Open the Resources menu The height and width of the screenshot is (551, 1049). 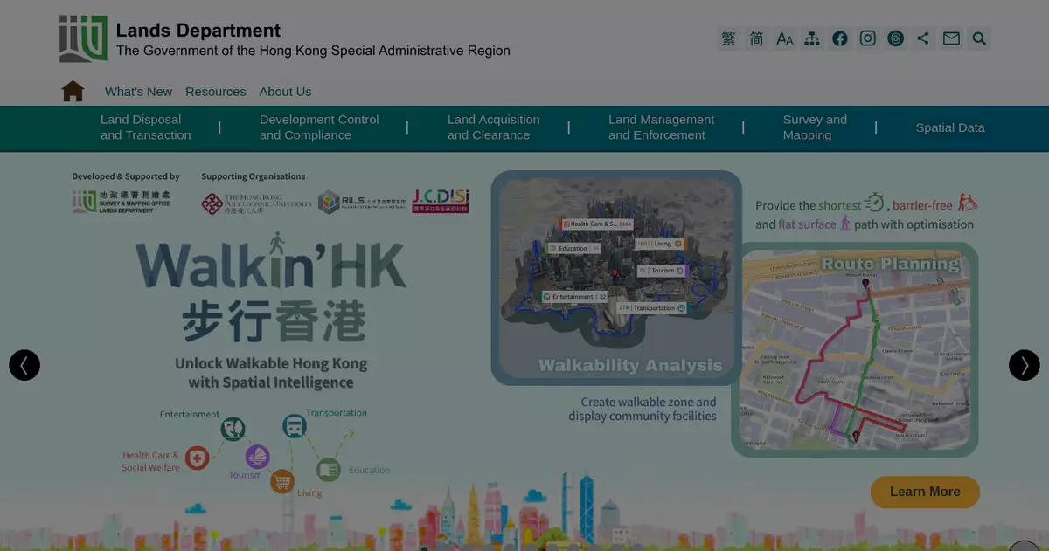[x=216, y=92]
